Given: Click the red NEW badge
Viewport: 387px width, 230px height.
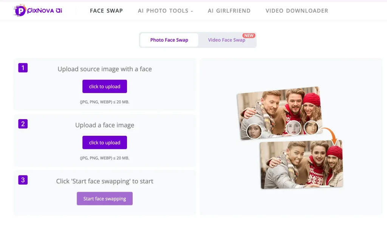Looking at the screenshot, I should coord(249,36).
